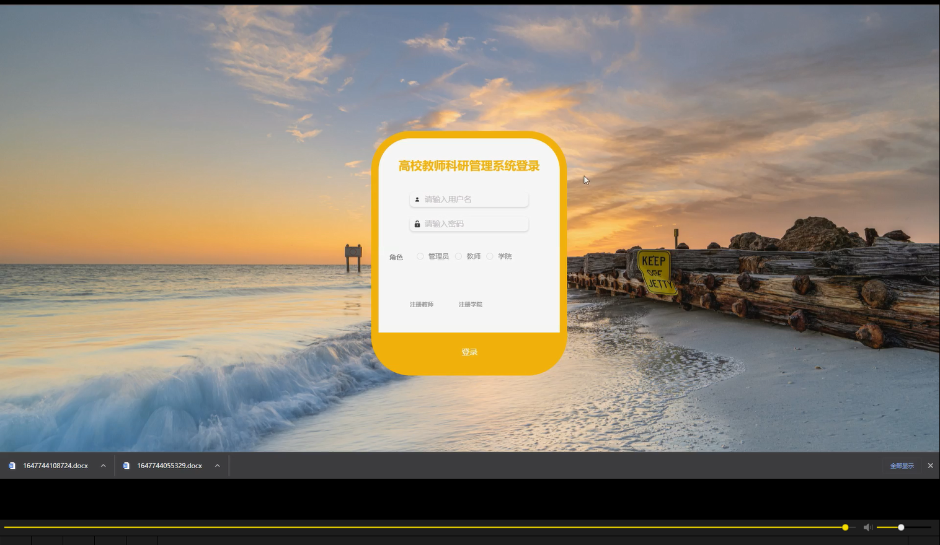Click the Word icon of 1647744108724.docx
The image size is (940, 545).
tap(12, 466)
